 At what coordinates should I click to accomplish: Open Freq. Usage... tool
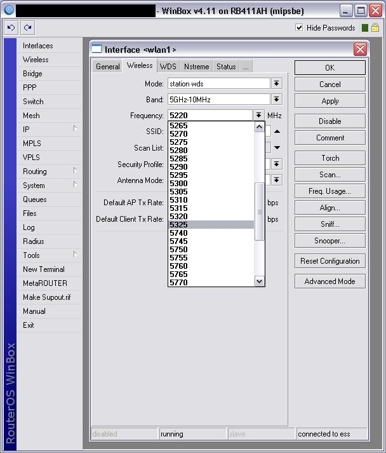tap(330, 191)
